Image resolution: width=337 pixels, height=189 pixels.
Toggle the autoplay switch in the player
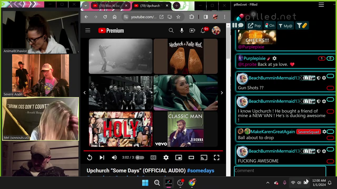point(140,157)
